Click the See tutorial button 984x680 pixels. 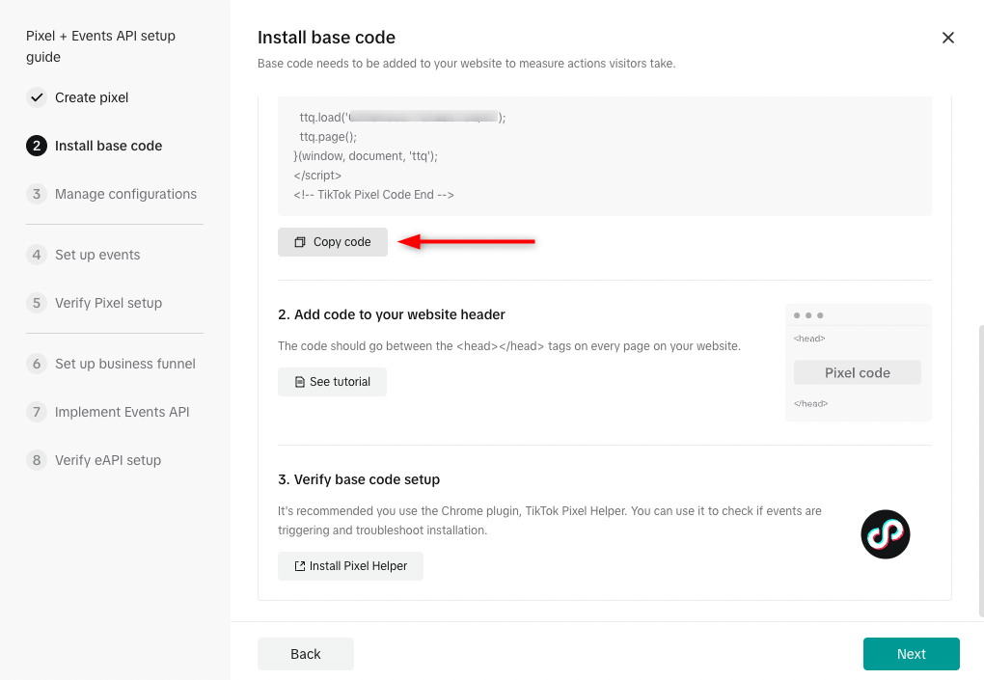pos(332,382)
